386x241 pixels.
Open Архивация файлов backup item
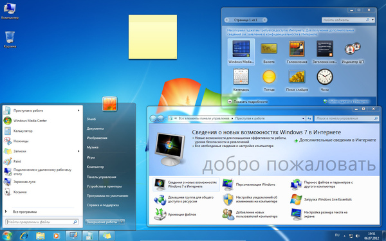(175, 214)
